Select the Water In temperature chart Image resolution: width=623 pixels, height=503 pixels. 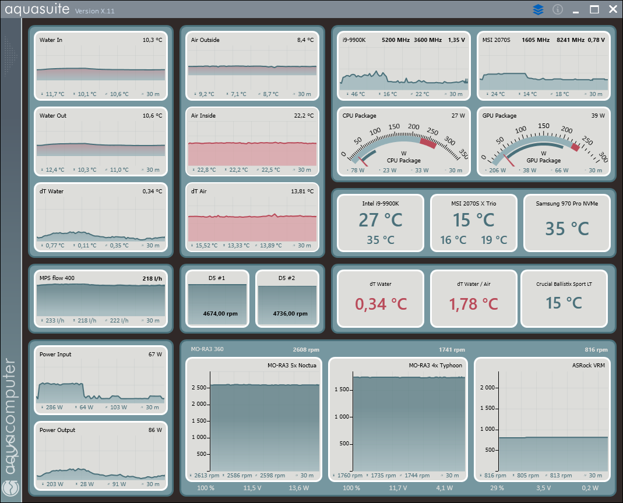click(100, 66)
